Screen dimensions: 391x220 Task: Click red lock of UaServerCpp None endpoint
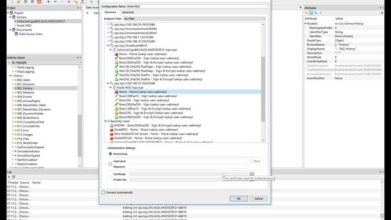(x=117, y=54)
